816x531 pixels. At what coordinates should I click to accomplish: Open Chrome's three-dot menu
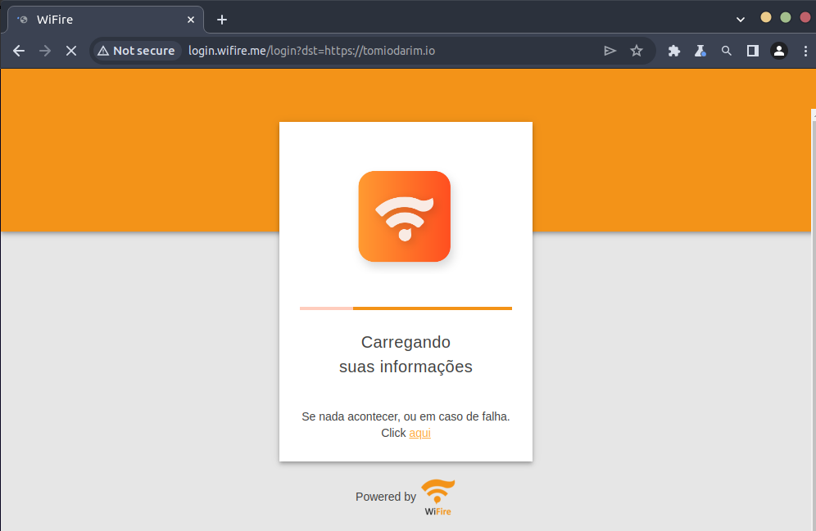(805, 51)
